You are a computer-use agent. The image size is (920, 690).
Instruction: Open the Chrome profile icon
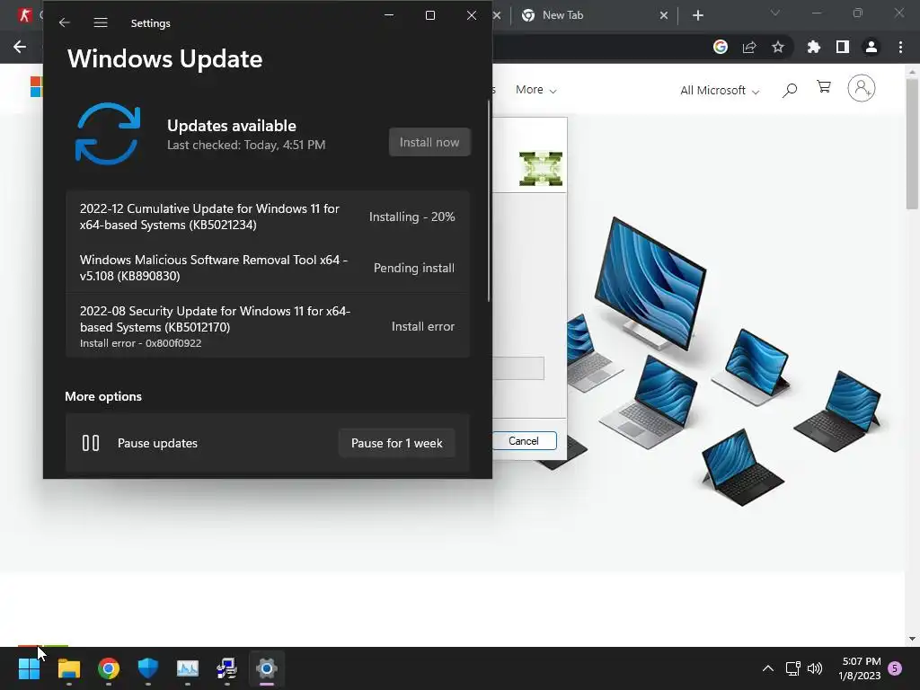(871, 47)
